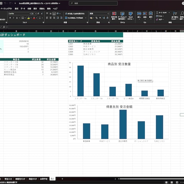Open text orientation options
The height and width of the screenshot is (184, 184).
[x=59, y=13]
